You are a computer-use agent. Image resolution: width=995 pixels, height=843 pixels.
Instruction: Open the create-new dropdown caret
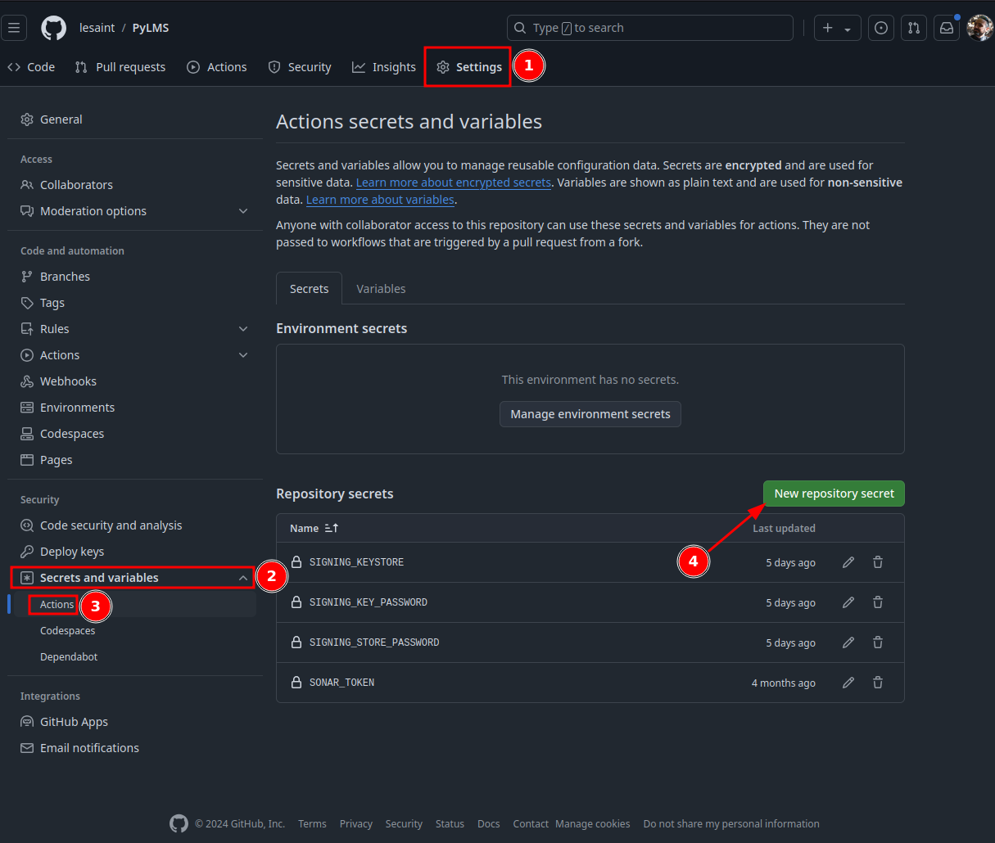tap(848, 29)
